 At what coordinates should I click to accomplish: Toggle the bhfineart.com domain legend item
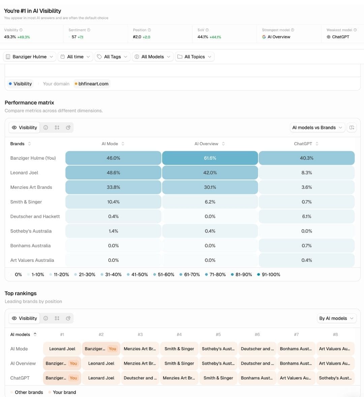tap(92, 84)
